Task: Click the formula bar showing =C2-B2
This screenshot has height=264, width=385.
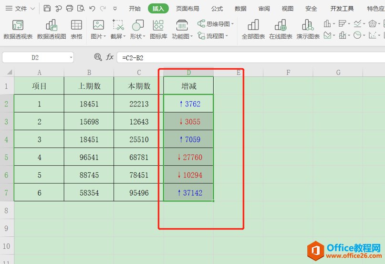Action: tap(250, 57)
